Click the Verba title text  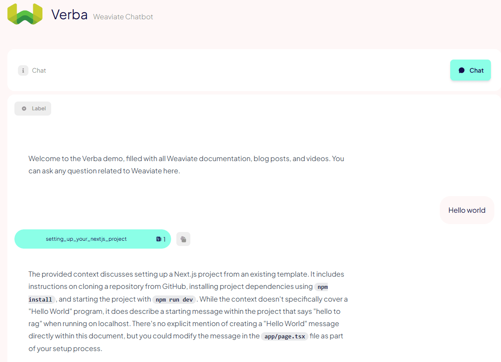[x=69, y=14]
